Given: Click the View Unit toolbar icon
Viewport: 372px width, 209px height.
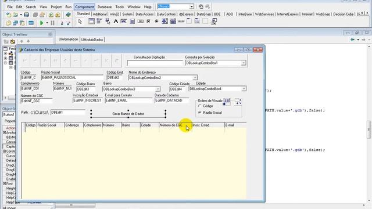Looking at the screenshot, I should [9, 23].
